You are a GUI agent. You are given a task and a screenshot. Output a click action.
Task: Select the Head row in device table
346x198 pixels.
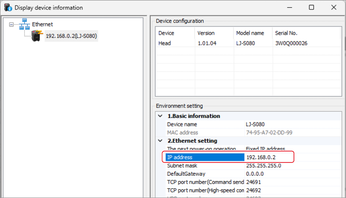[249, 43]
